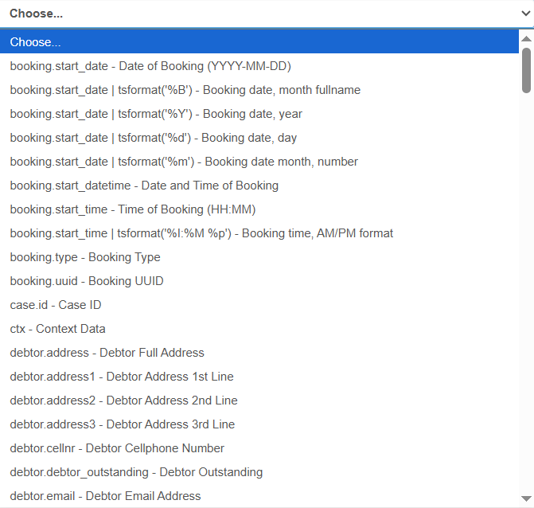Select the highlighted Choose... option

tap(36, 42)
